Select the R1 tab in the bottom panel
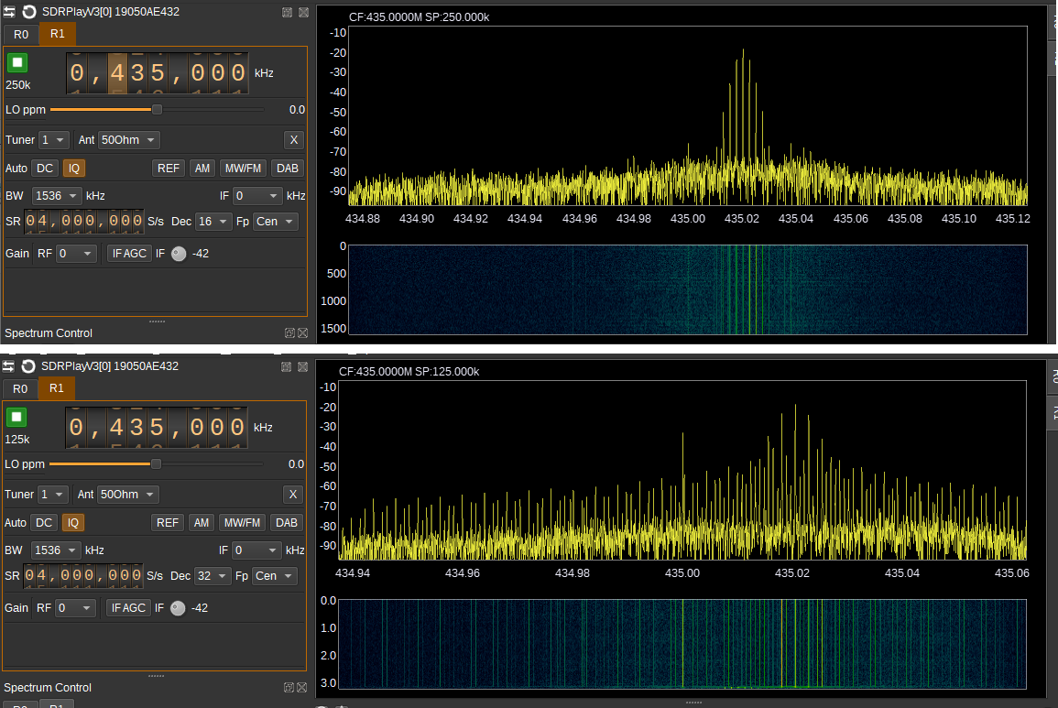1058x708 pixels. (x=57, y=388)
